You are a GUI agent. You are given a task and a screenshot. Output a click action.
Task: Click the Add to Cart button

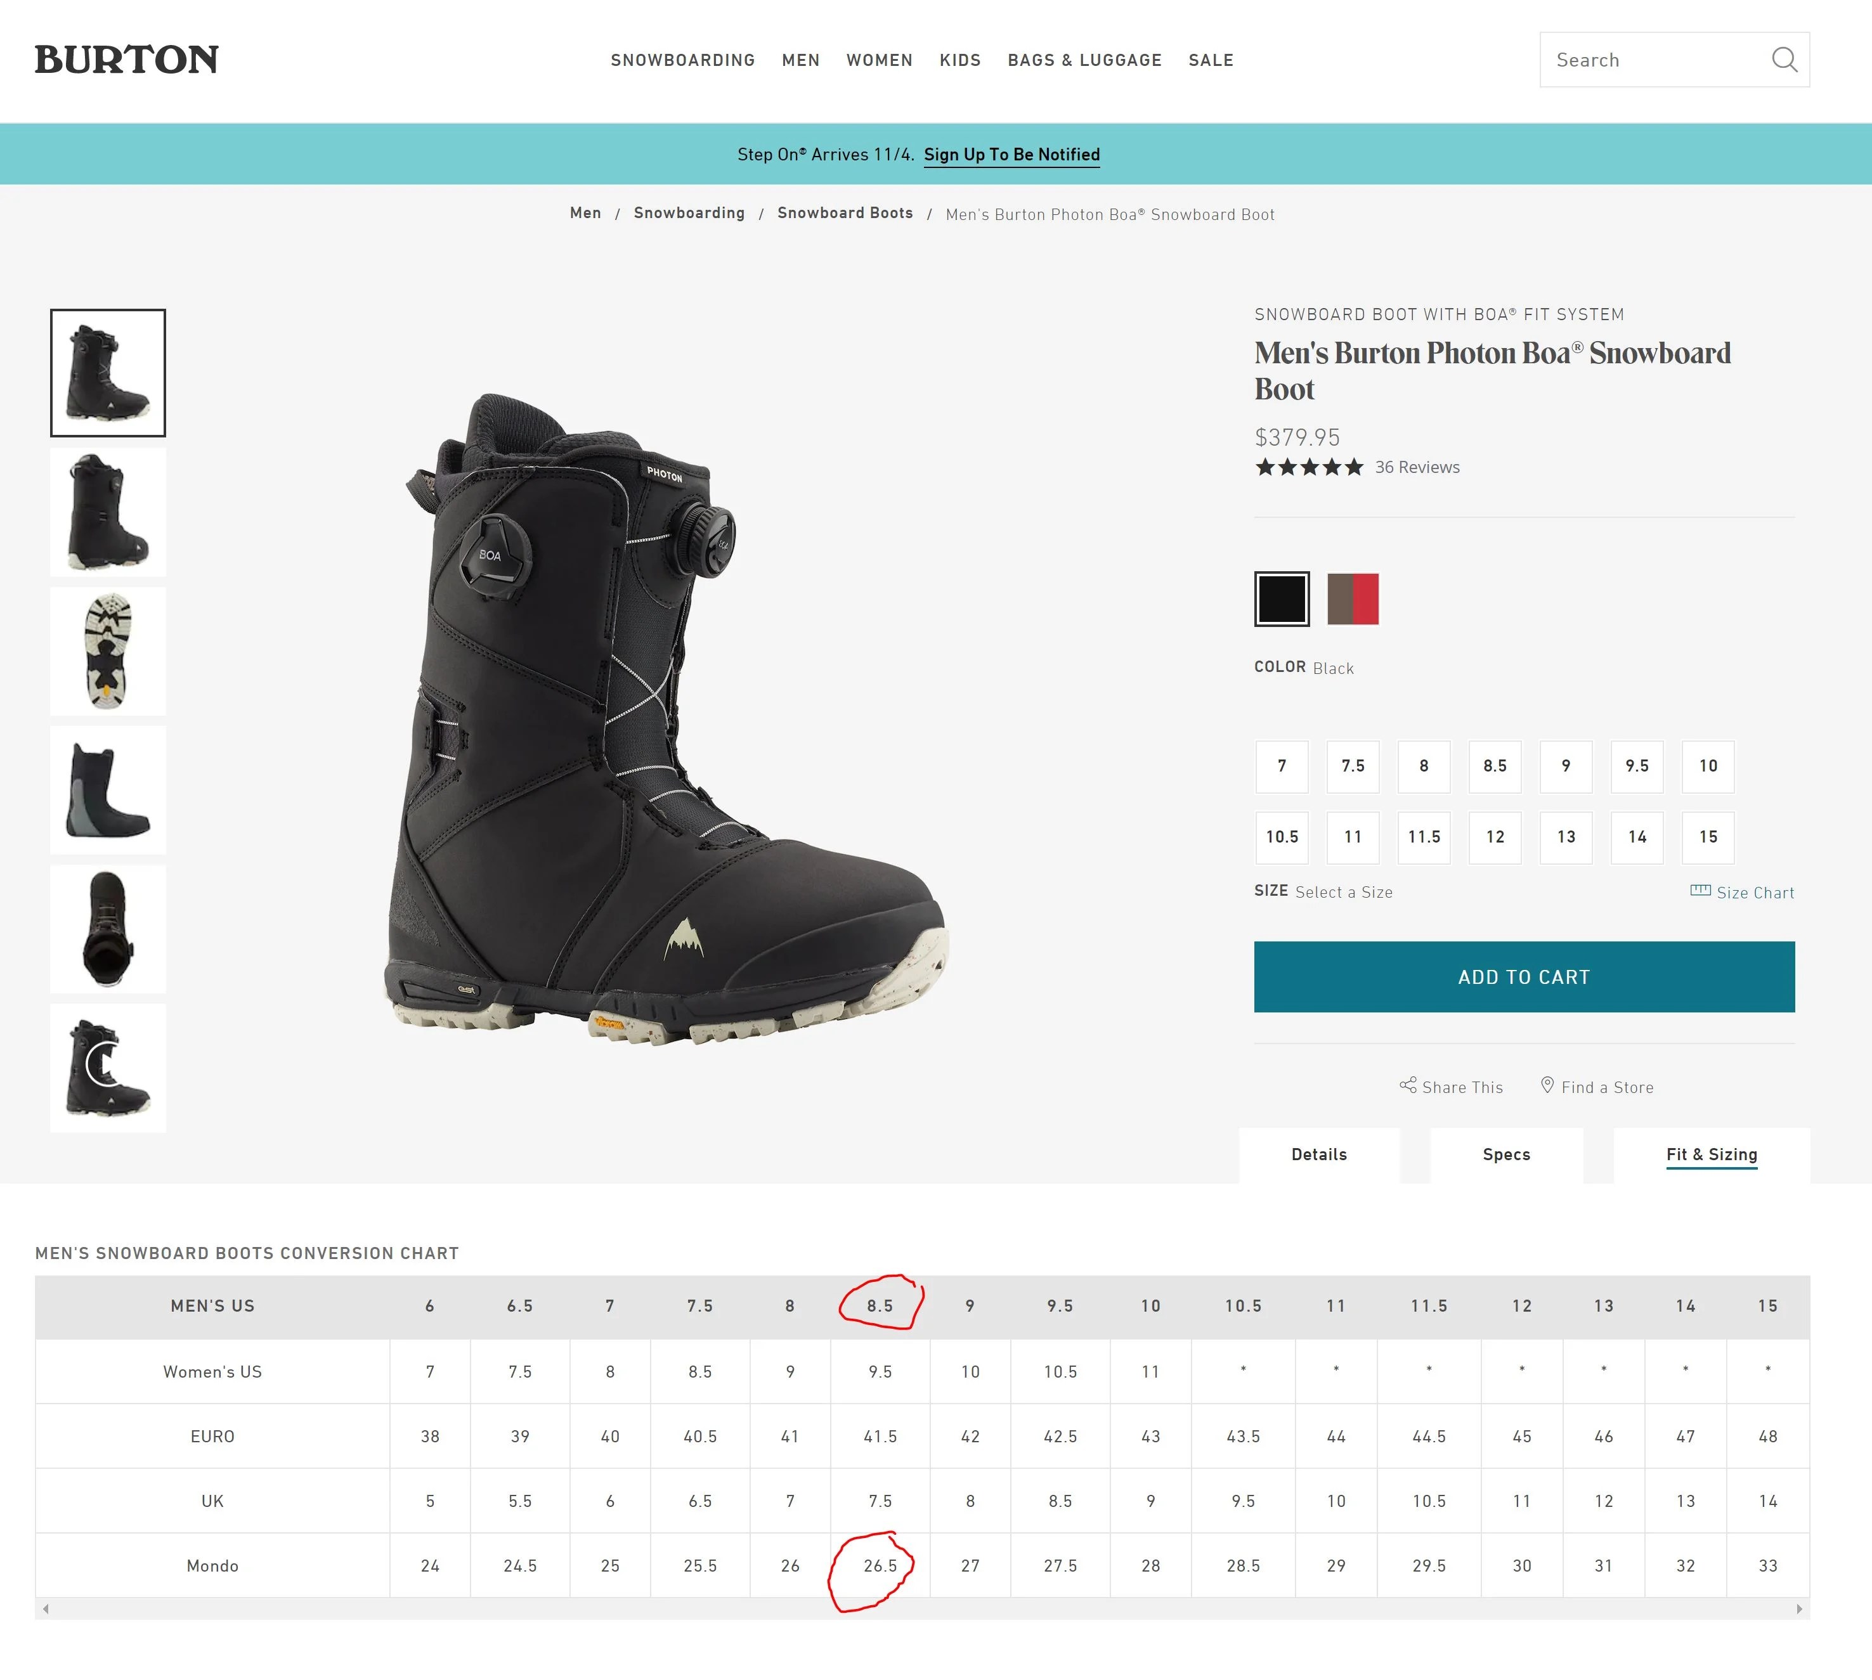(1524, 976)
